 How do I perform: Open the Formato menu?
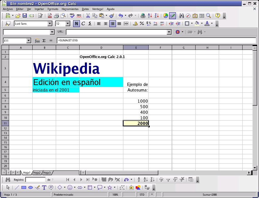tap(53, 9)
